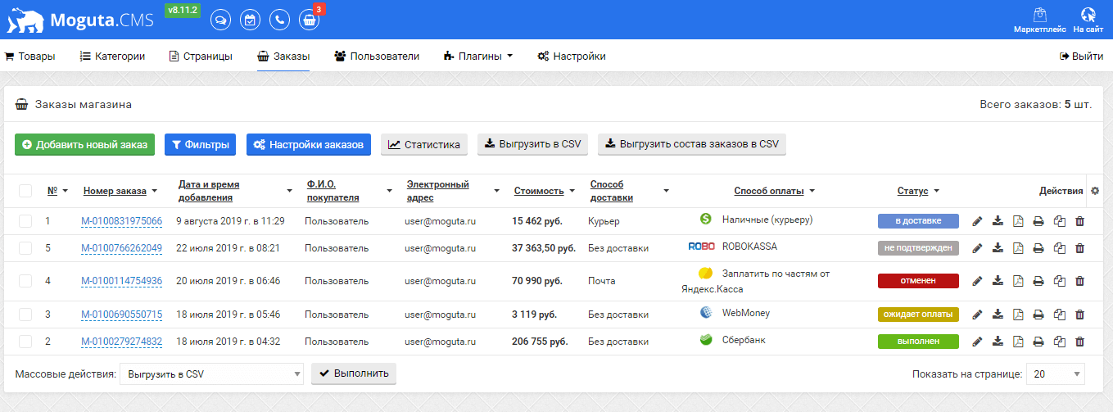The height and width of the screenshot is (412, 1113).
Task: Open order link M-0100114754936
Action: pyautogui.click(x=121, y=281)
